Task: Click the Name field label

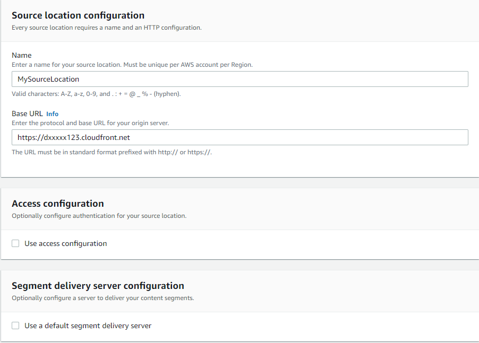Action: 21,55
